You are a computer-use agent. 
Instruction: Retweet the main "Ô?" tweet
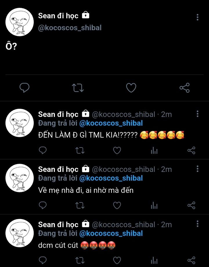[x=78, y=88]
